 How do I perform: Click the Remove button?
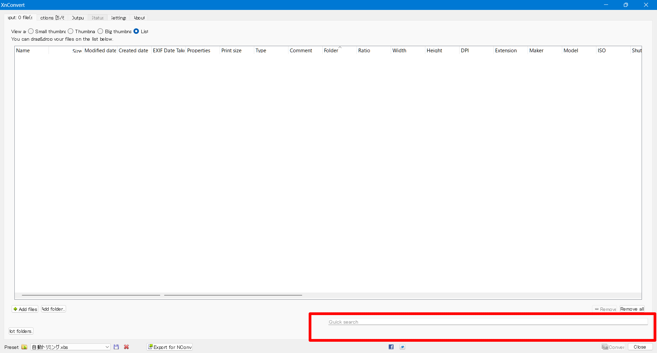click(605, 309)
